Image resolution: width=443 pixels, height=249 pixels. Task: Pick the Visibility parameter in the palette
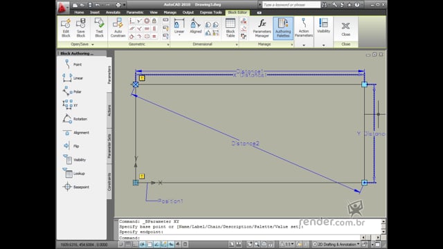pos(74,160)
